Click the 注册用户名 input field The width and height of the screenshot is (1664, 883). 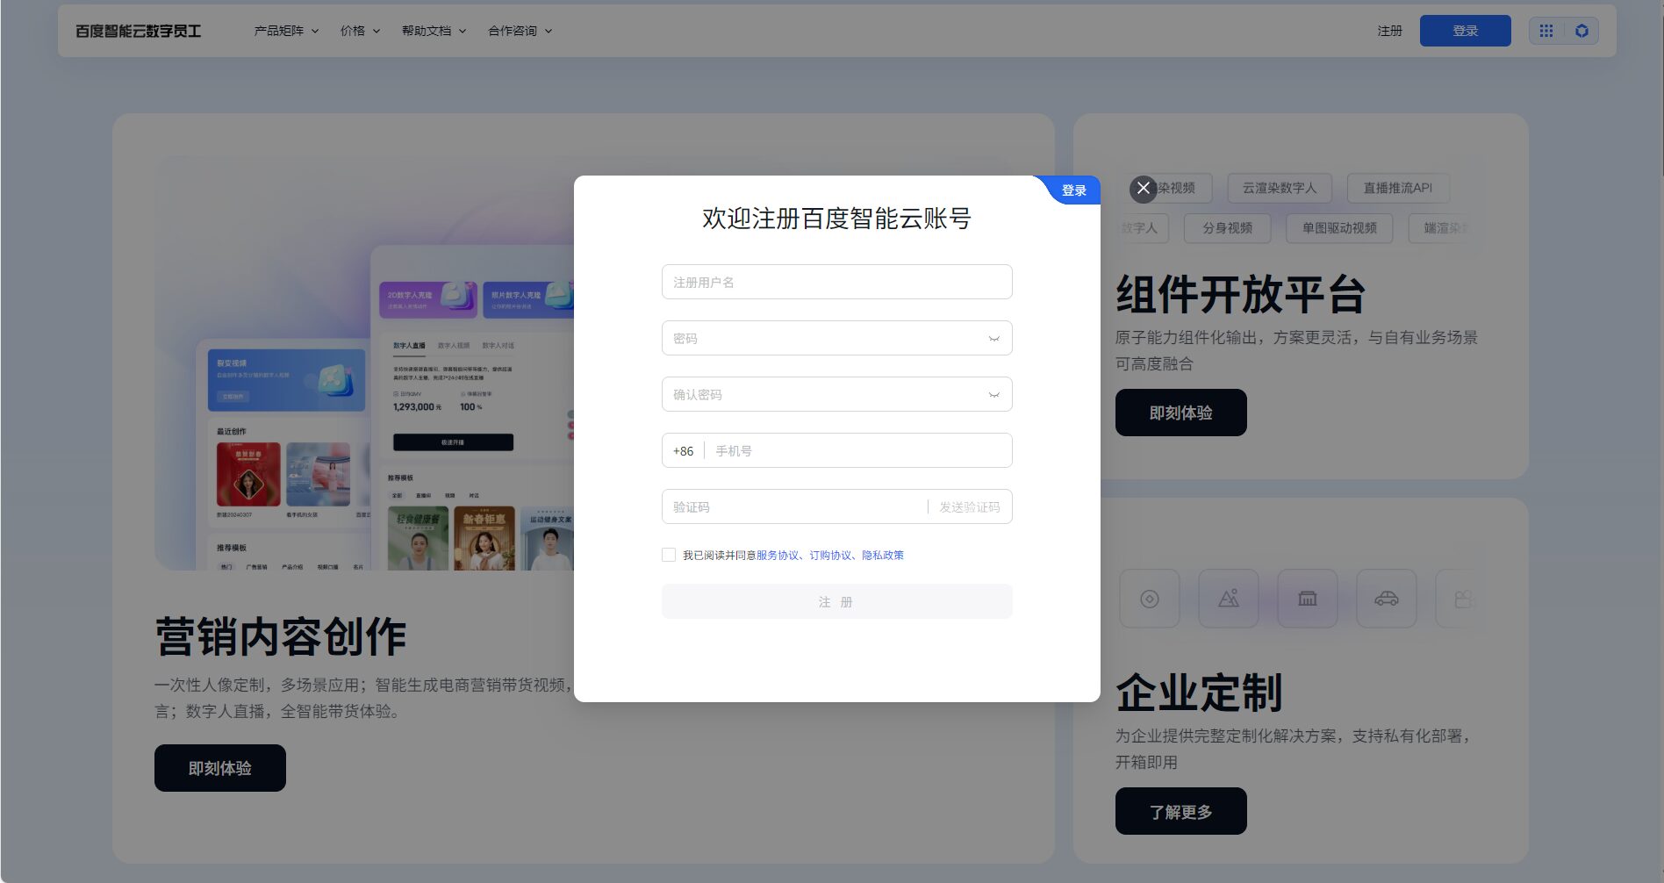[x=836, y=283]
